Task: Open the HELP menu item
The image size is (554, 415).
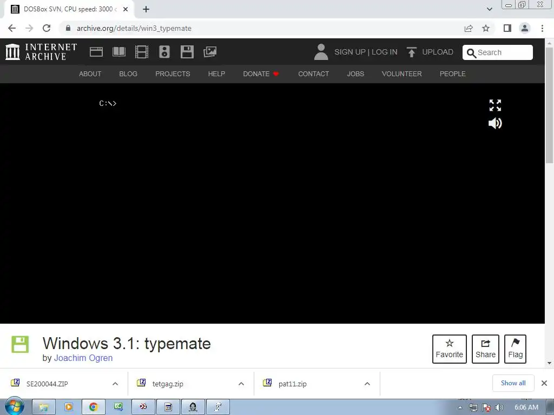Action: point(216,73)
